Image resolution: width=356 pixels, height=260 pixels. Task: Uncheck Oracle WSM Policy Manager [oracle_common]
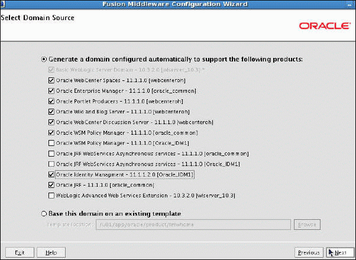(51, 133)
